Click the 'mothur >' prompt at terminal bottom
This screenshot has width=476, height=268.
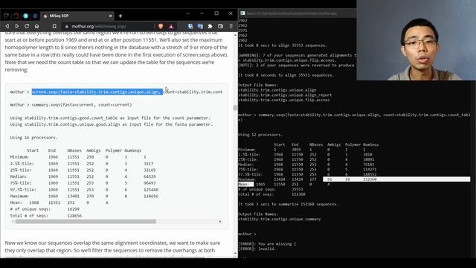[247, 234]
